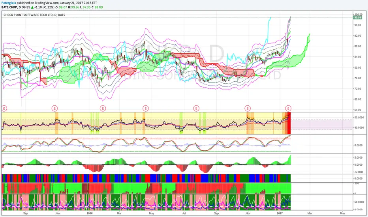Click the 68.00 price axis label
The width and height of the screenshot is (368, 217).
358,99
